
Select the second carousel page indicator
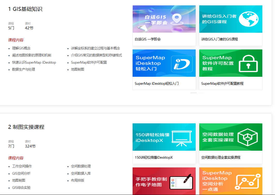(x=201, y=93)
